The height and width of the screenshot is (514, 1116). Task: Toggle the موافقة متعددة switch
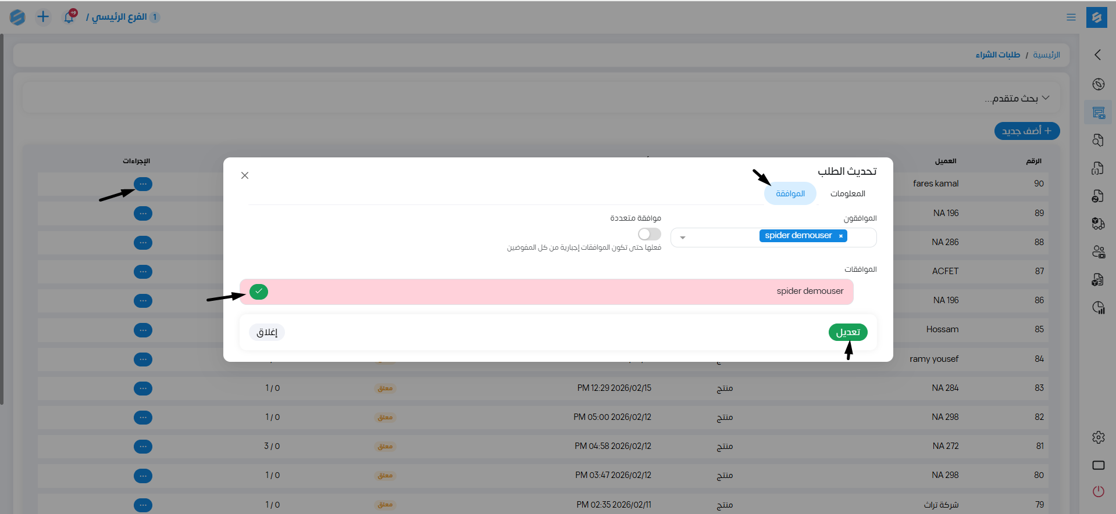[649, 234]
